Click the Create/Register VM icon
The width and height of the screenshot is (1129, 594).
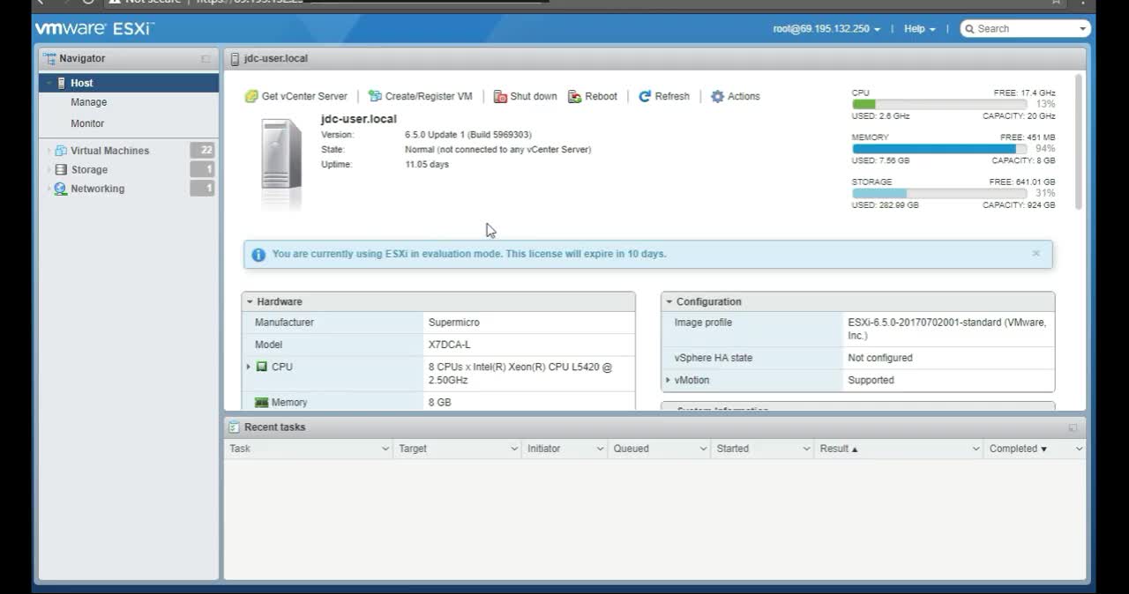(375, 96)
